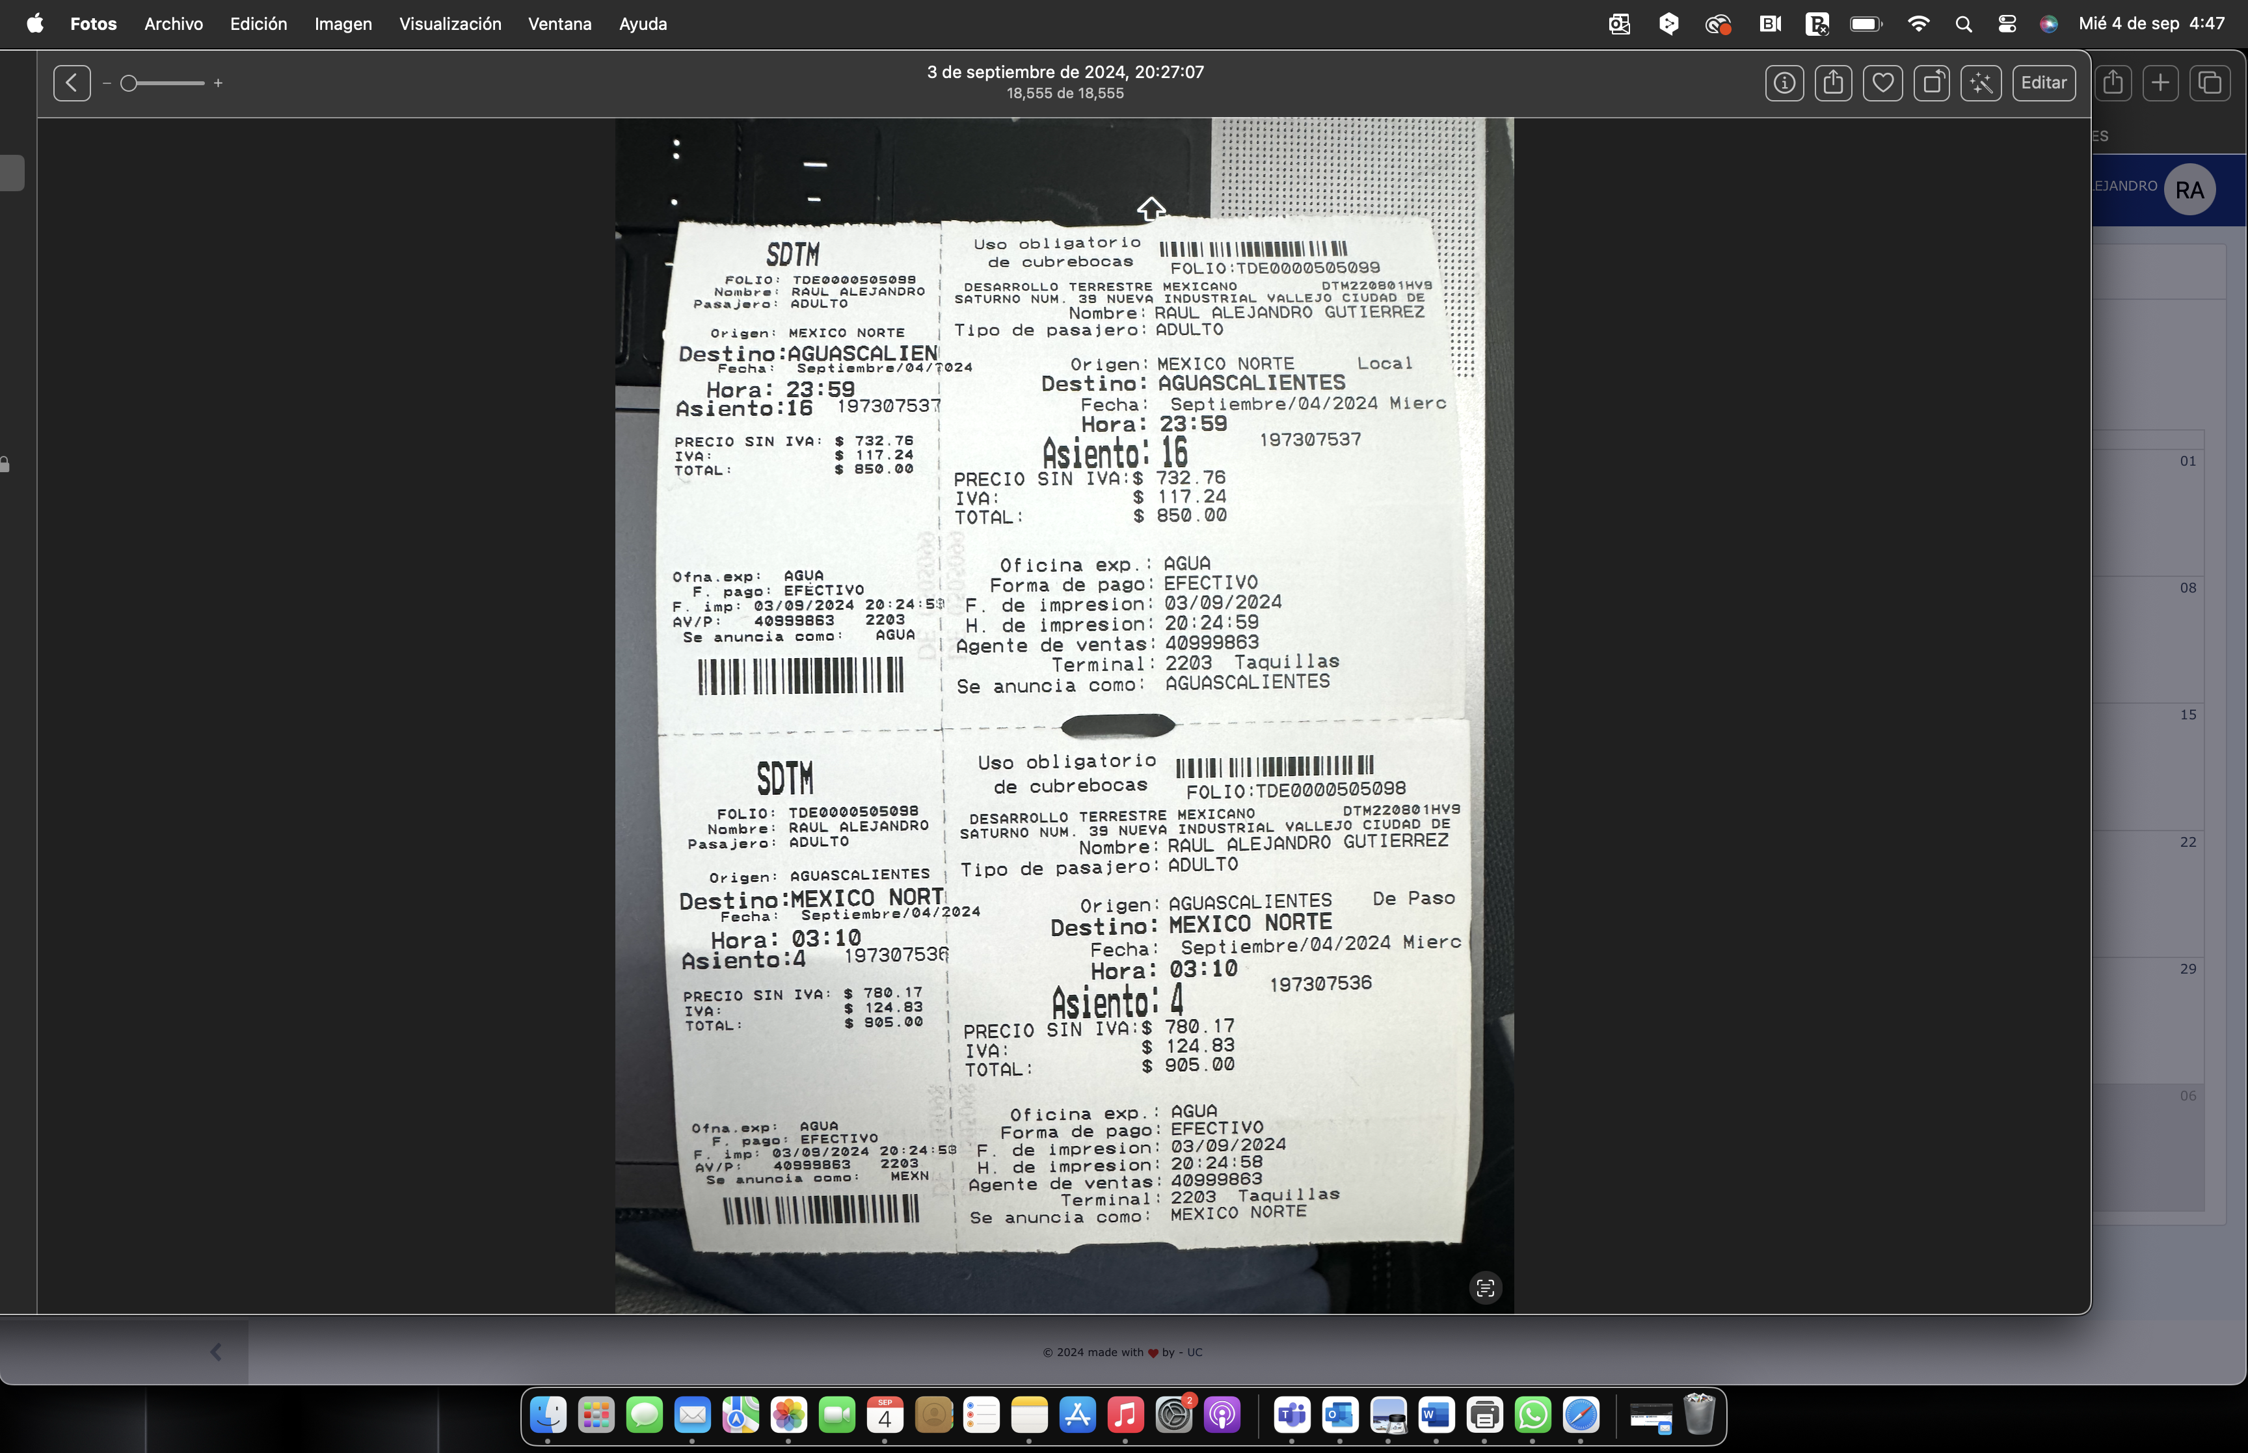Click share button in background browser window
Image resolution: width=2248 pixels, height=1453 pixels.
coord(2113,83)
